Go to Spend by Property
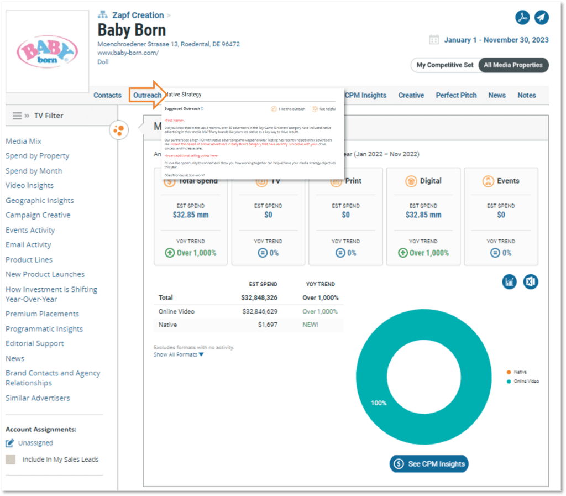Image resolution: width=566 pixels, height=496 pixels. coord(37,156)
